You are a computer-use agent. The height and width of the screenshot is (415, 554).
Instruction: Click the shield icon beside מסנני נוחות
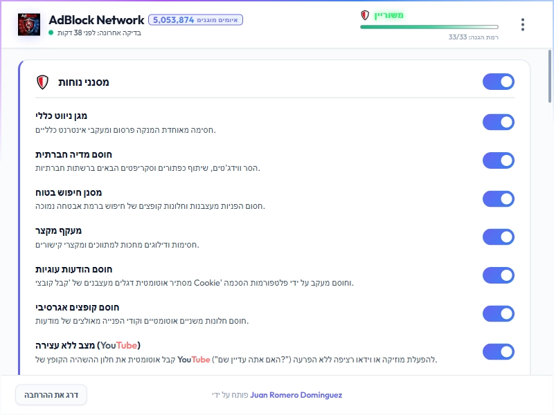42,82
